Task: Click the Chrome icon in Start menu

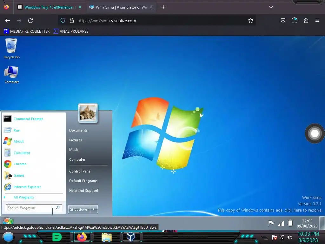Action: coord(8,164)
